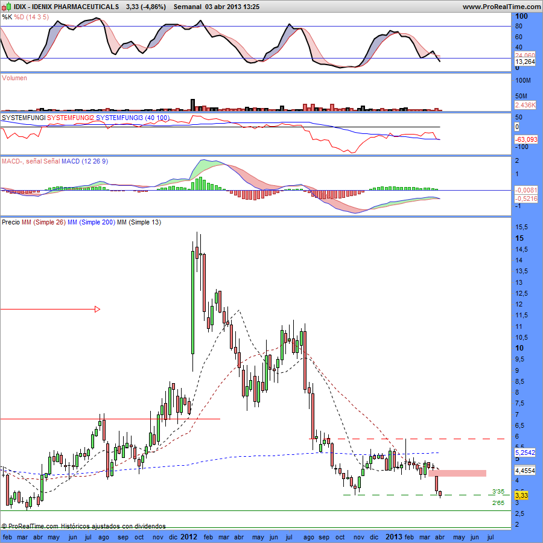Screen dimensions: 543x543
Task: Click the Precio label in price panel
Action: (11, 222)
